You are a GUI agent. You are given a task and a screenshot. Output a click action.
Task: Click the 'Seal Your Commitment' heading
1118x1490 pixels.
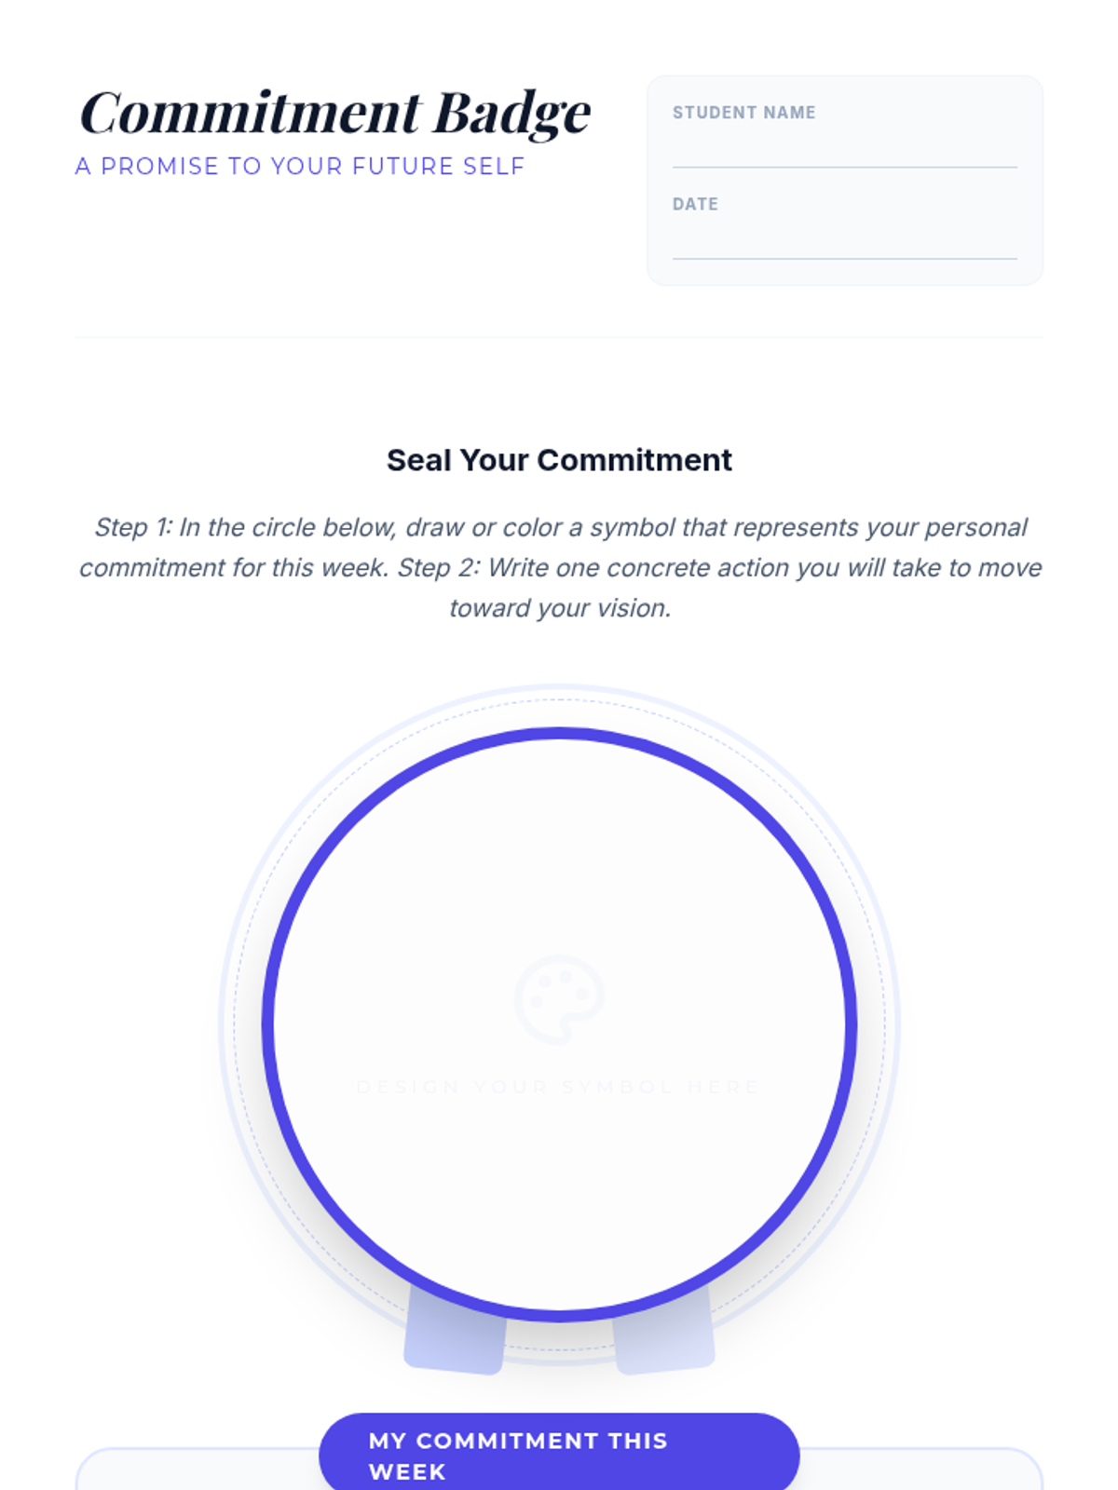559,460
